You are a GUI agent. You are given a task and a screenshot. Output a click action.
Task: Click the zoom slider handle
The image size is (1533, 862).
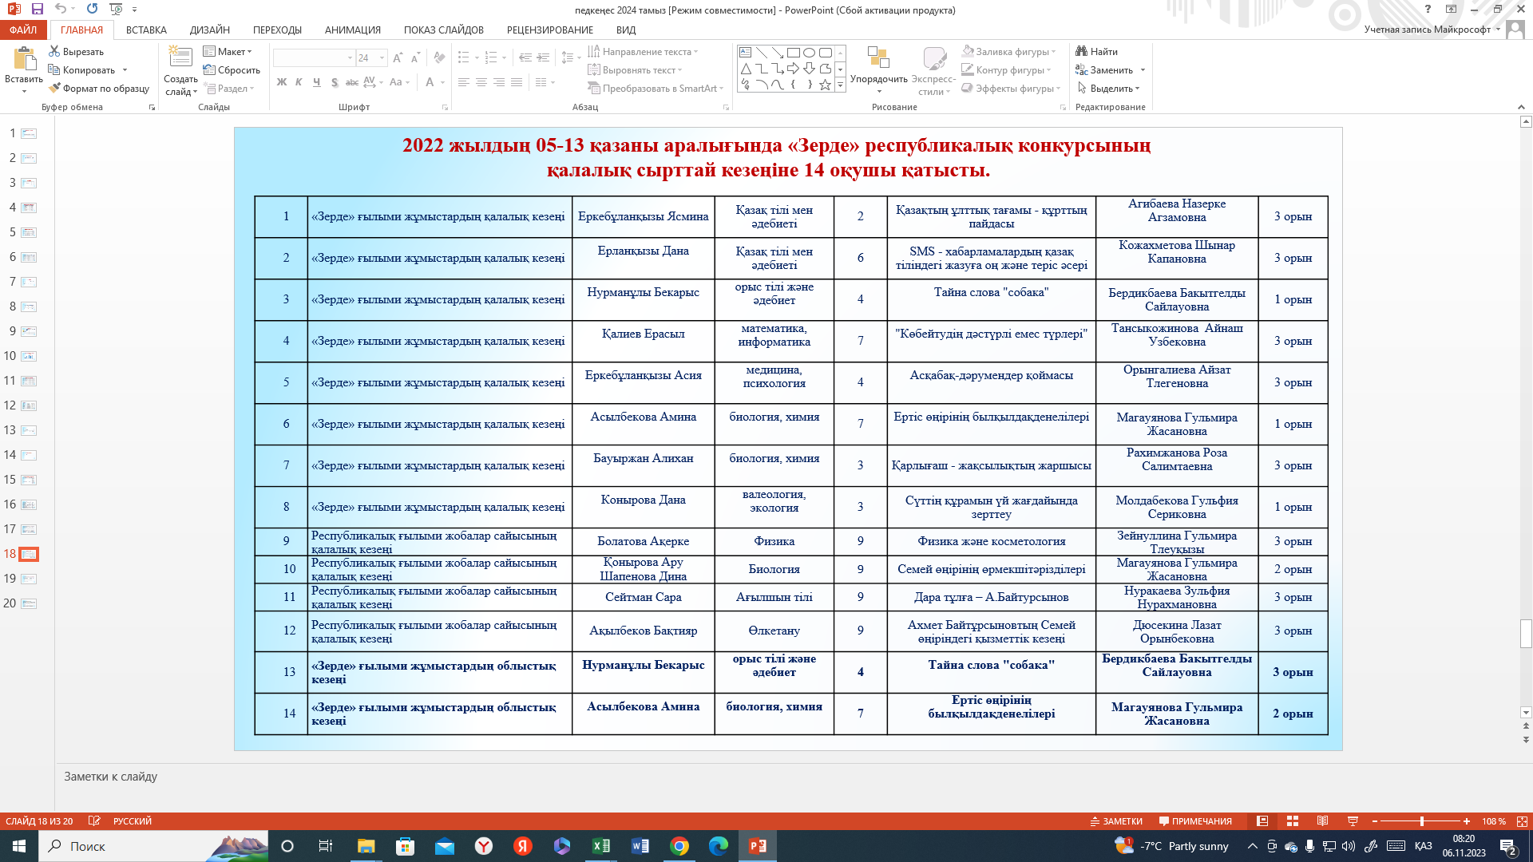tap(1422, 821)
